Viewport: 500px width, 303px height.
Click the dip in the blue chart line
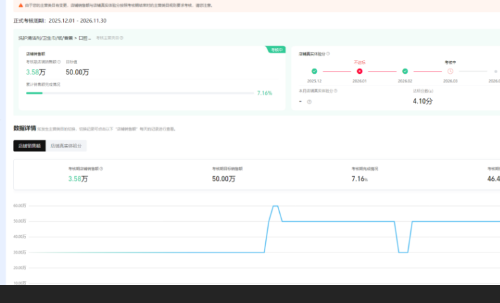click(x=403, y=252)
